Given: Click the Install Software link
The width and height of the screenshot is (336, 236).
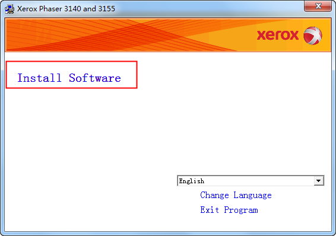Looking at the screenshot, I should (x=69, y=78).
